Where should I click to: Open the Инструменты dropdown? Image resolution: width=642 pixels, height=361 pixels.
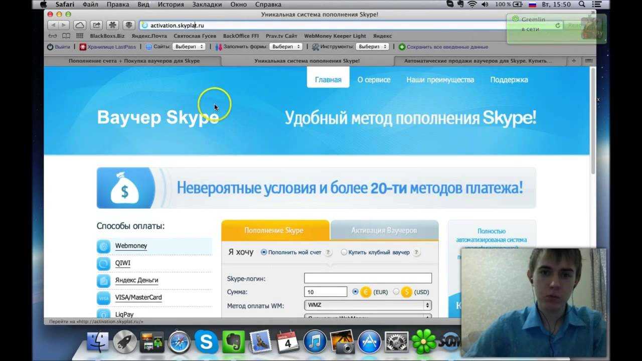tap(372, 47)
